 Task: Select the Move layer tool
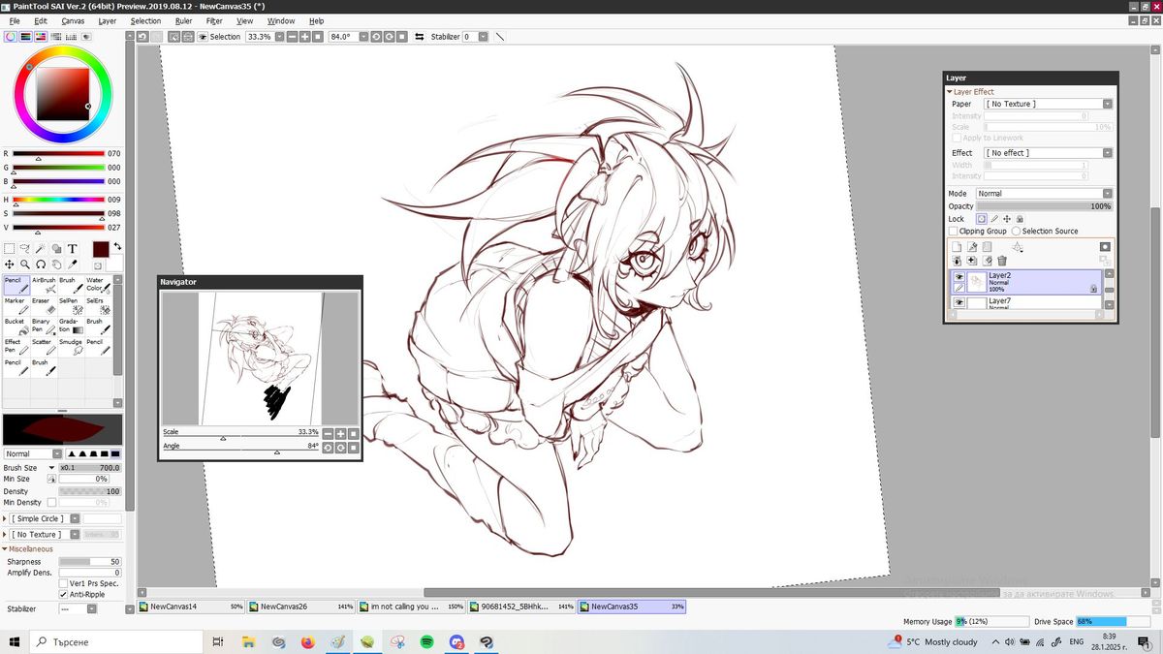(x=10, y=264)
